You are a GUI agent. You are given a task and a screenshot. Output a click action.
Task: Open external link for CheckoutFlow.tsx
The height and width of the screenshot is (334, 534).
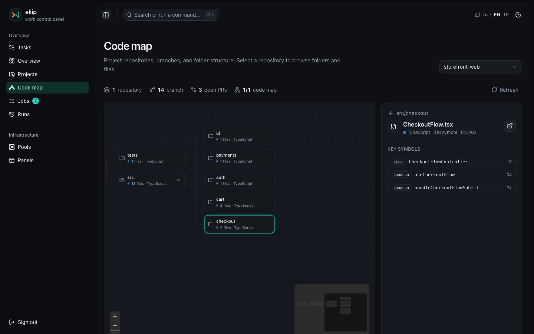(510, 126)
